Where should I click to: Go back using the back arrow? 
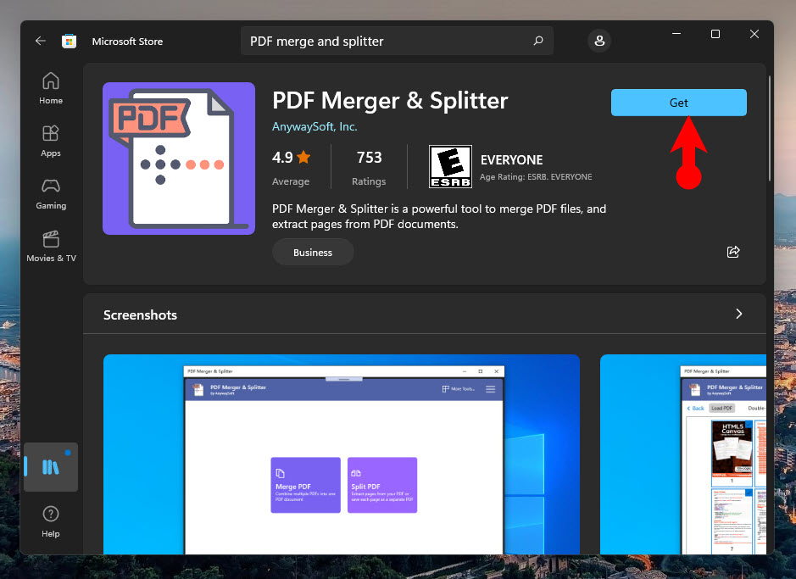click(x=41, y=41)
